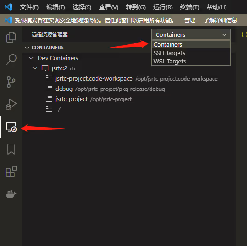Open the Containers dropdown selector
Screen dimensions: 247x246
(x=191, y=34)
